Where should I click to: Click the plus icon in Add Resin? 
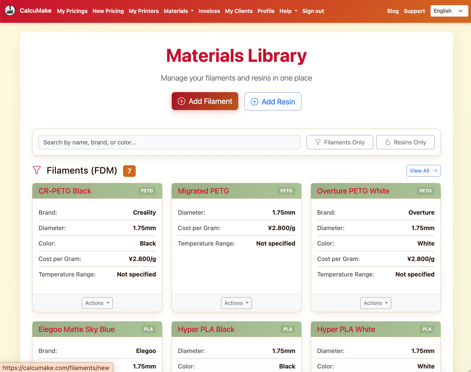254,102
